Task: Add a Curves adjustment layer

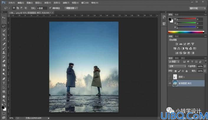Action: 185,44
